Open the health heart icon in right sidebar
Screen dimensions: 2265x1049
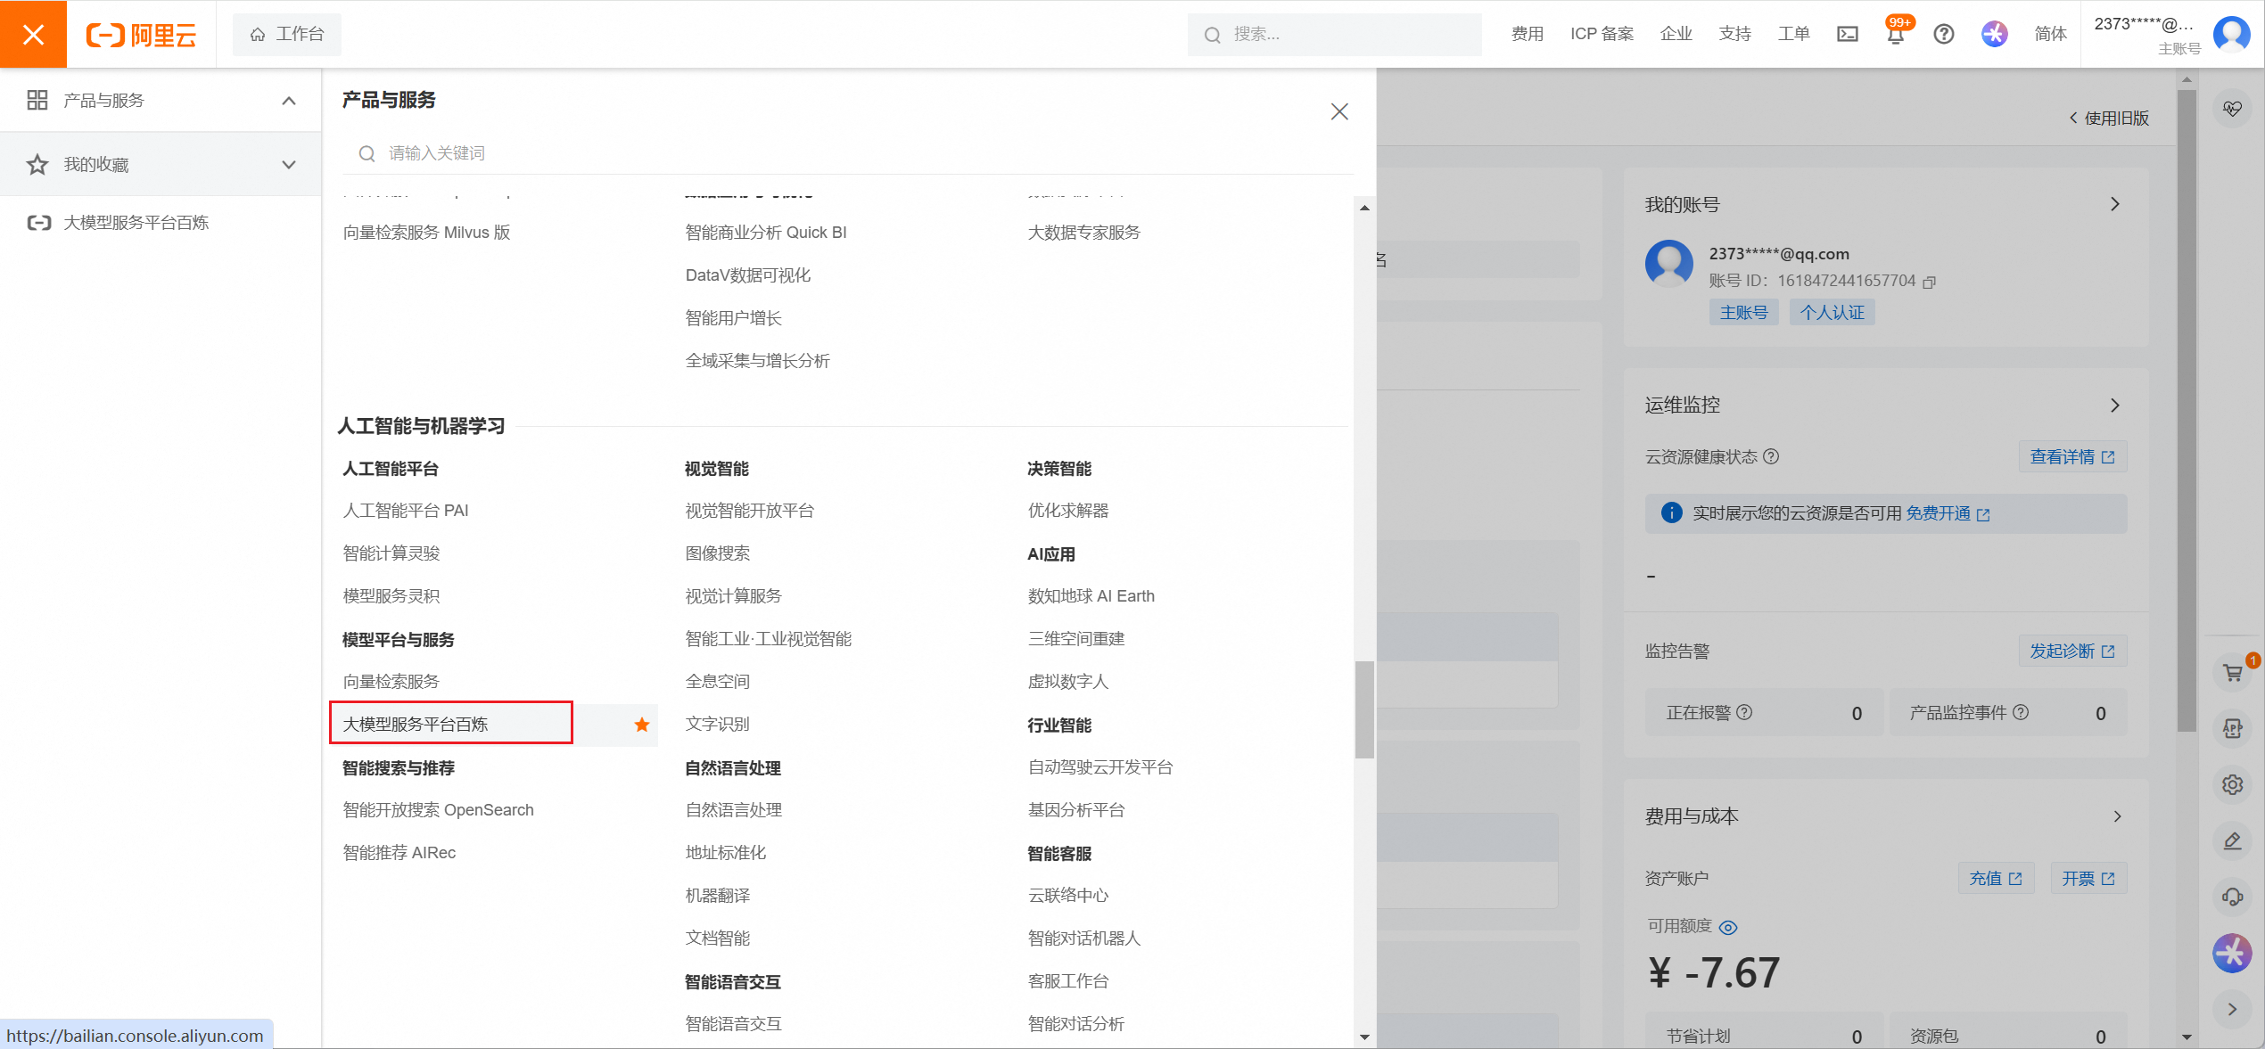click(x=2233, y=109)
